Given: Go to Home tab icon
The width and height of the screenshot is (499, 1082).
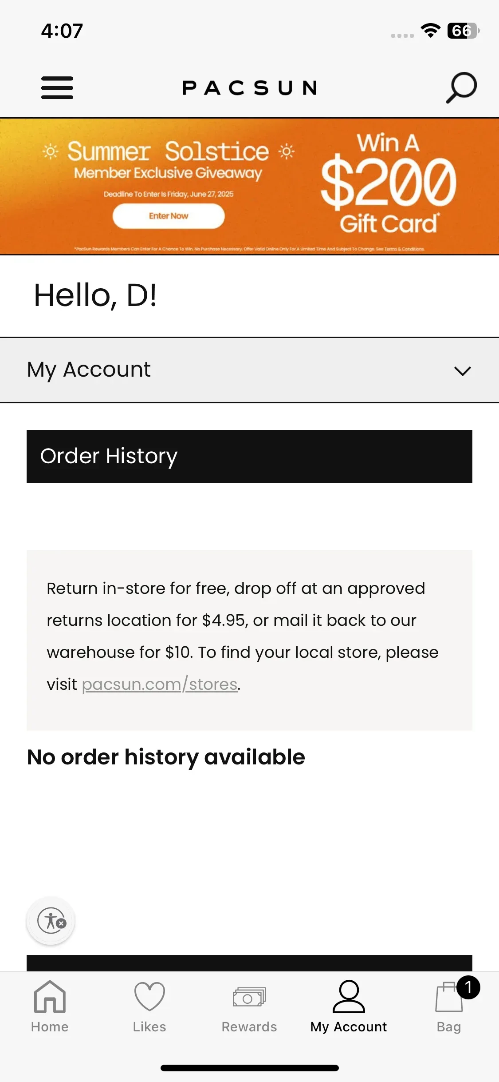Looking at the screenshot, I should click(x=50, y=997).
